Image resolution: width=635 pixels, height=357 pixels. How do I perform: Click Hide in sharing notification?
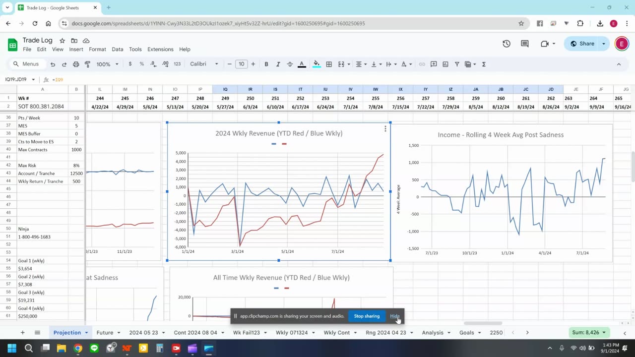pos(395,316)
